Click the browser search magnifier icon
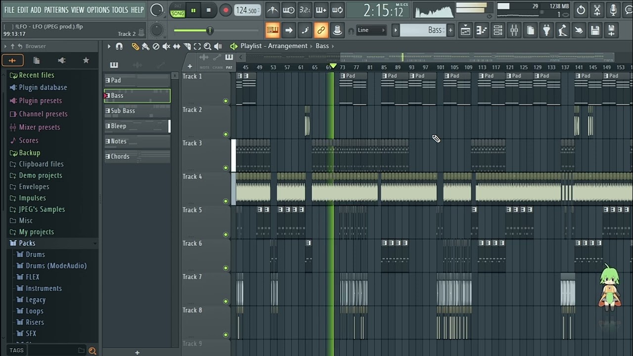Image resolution: width=633 pixels, height=356 pixels. [92, 351]
